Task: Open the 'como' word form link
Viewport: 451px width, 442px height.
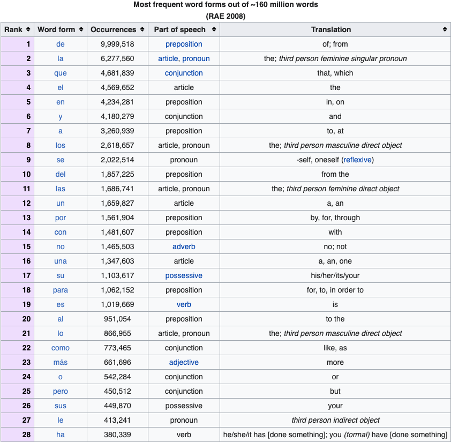Action: 60,348
